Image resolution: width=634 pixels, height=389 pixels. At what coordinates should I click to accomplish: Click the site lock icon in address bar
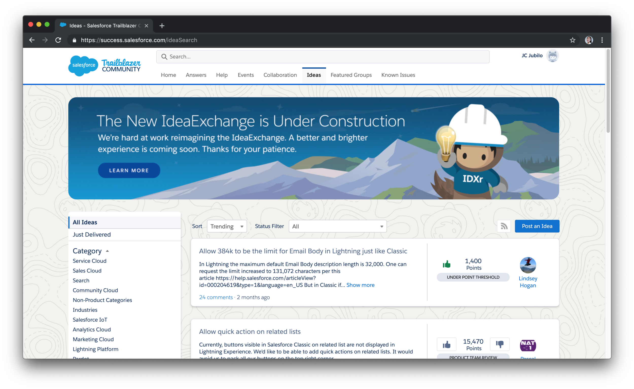74,40
